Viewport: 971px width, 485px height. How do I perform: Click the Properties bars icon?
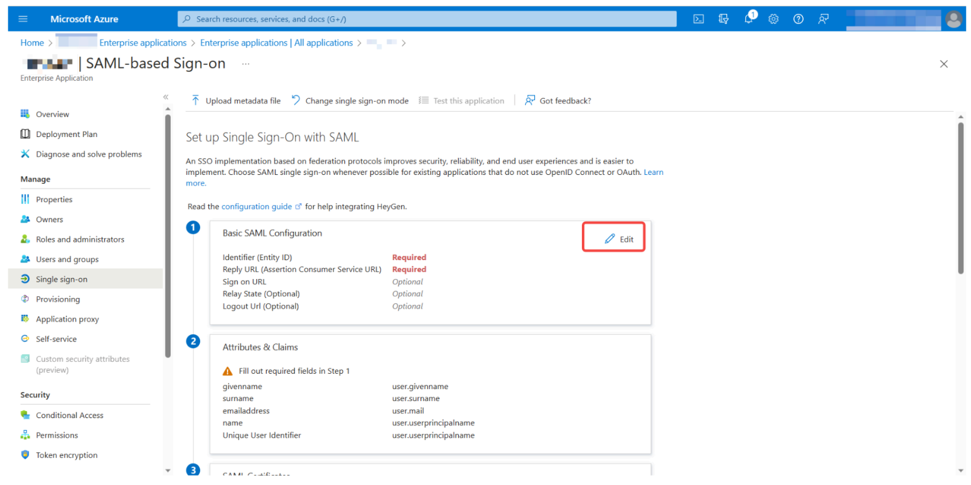(25, 199)
